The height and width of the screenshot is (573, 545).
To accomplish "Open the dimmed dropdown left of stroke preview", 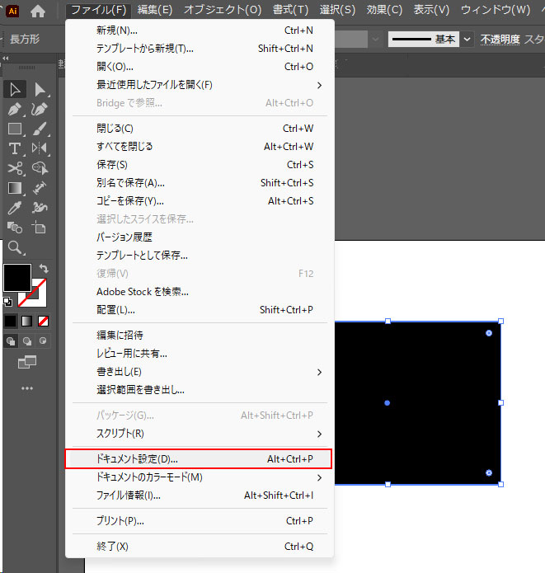I will click(376, 39).
